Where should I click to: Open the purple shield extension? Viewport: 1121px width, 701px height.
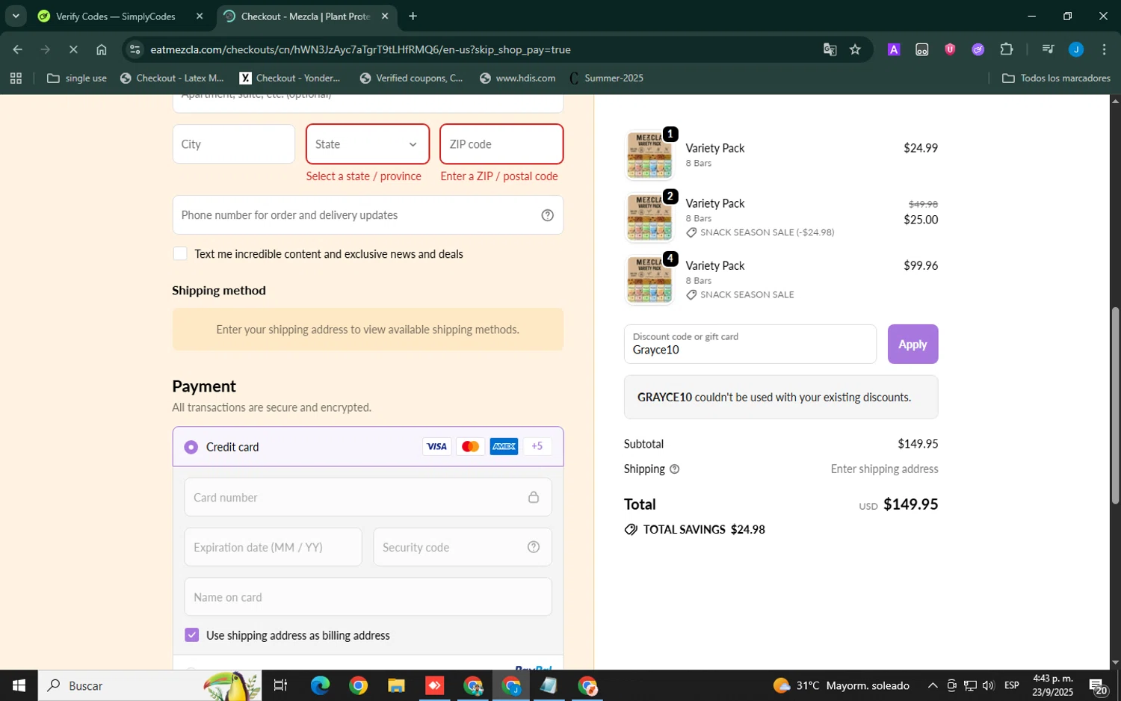950,49
